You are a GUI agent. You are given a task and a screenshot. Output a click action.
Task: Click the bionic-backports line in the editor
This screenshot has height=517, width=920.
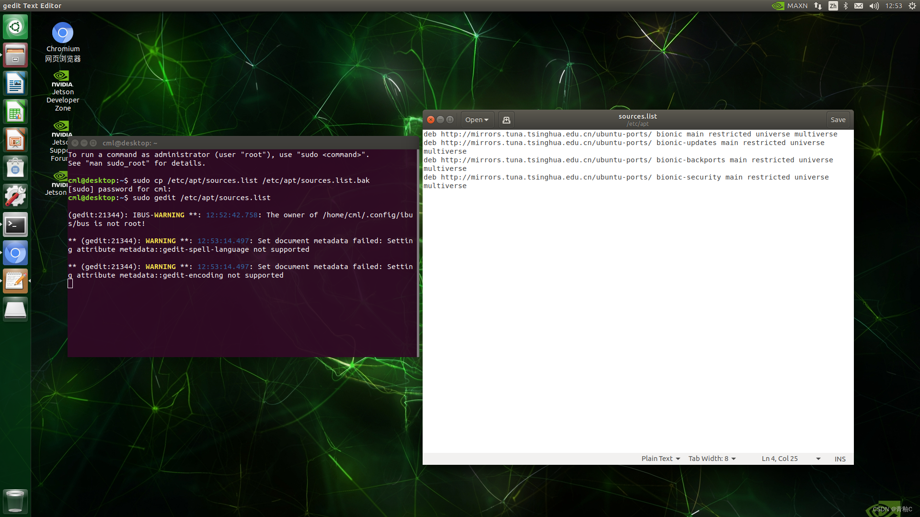pos(628,160)
